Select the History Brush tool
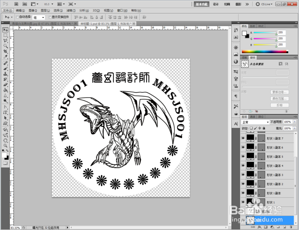Viewport: 299px width, 230px height. [x=5, y=79]
